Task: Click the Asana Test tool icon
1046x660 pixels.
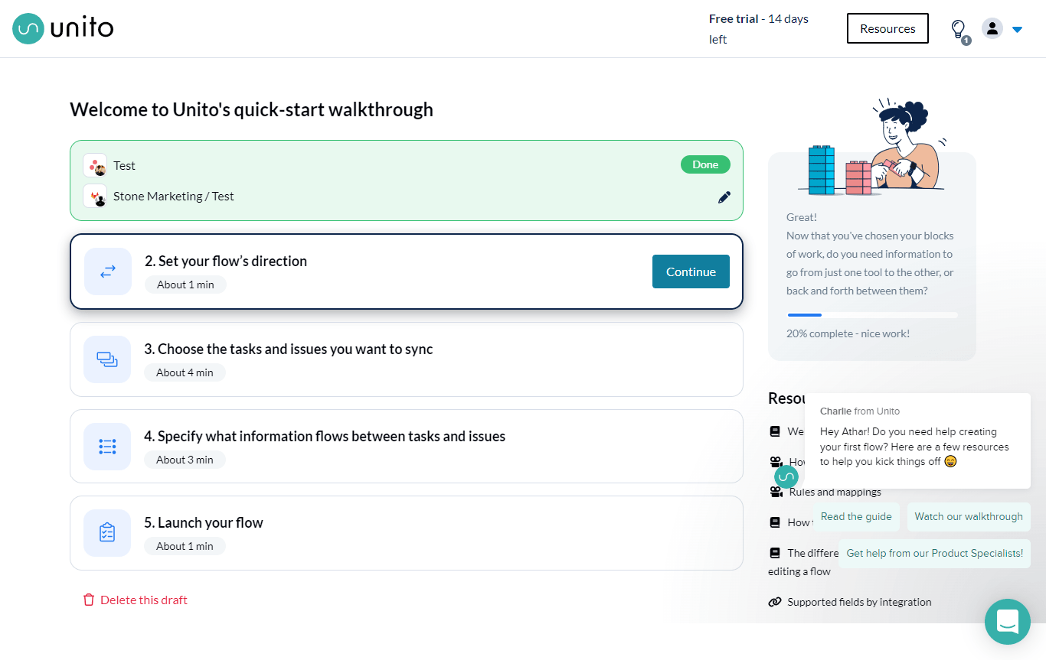Action: coord(95,165)
